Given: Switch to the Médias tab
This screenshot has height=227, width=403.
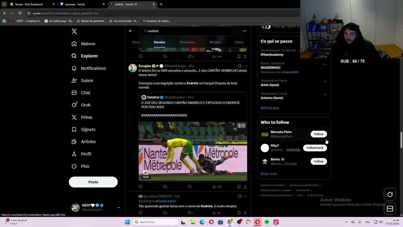Looking at the screenshot, I should click(215, 42).
